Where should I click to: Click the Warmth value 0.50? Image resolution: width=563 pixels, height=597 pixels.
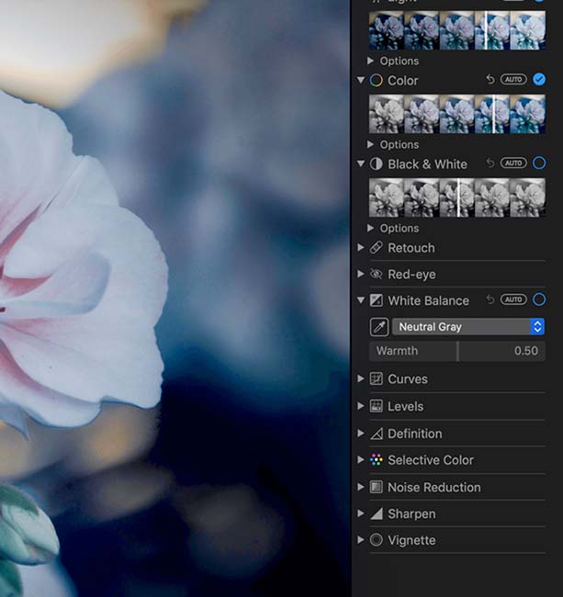point(526,351)
